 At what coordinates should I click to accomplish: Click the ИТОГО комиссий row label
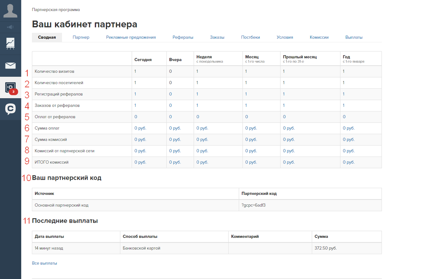(51, 162)
